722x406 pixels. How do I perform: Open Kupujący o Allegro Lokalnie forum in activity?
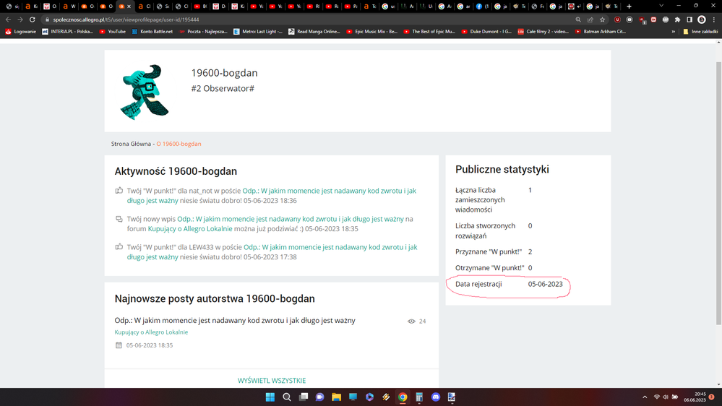click(x=190, y=229)
